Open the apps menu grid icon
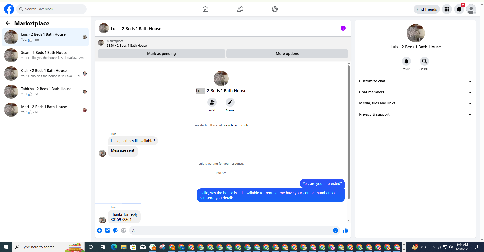Viewport: 484px width, 252px height. click(447, 9)
